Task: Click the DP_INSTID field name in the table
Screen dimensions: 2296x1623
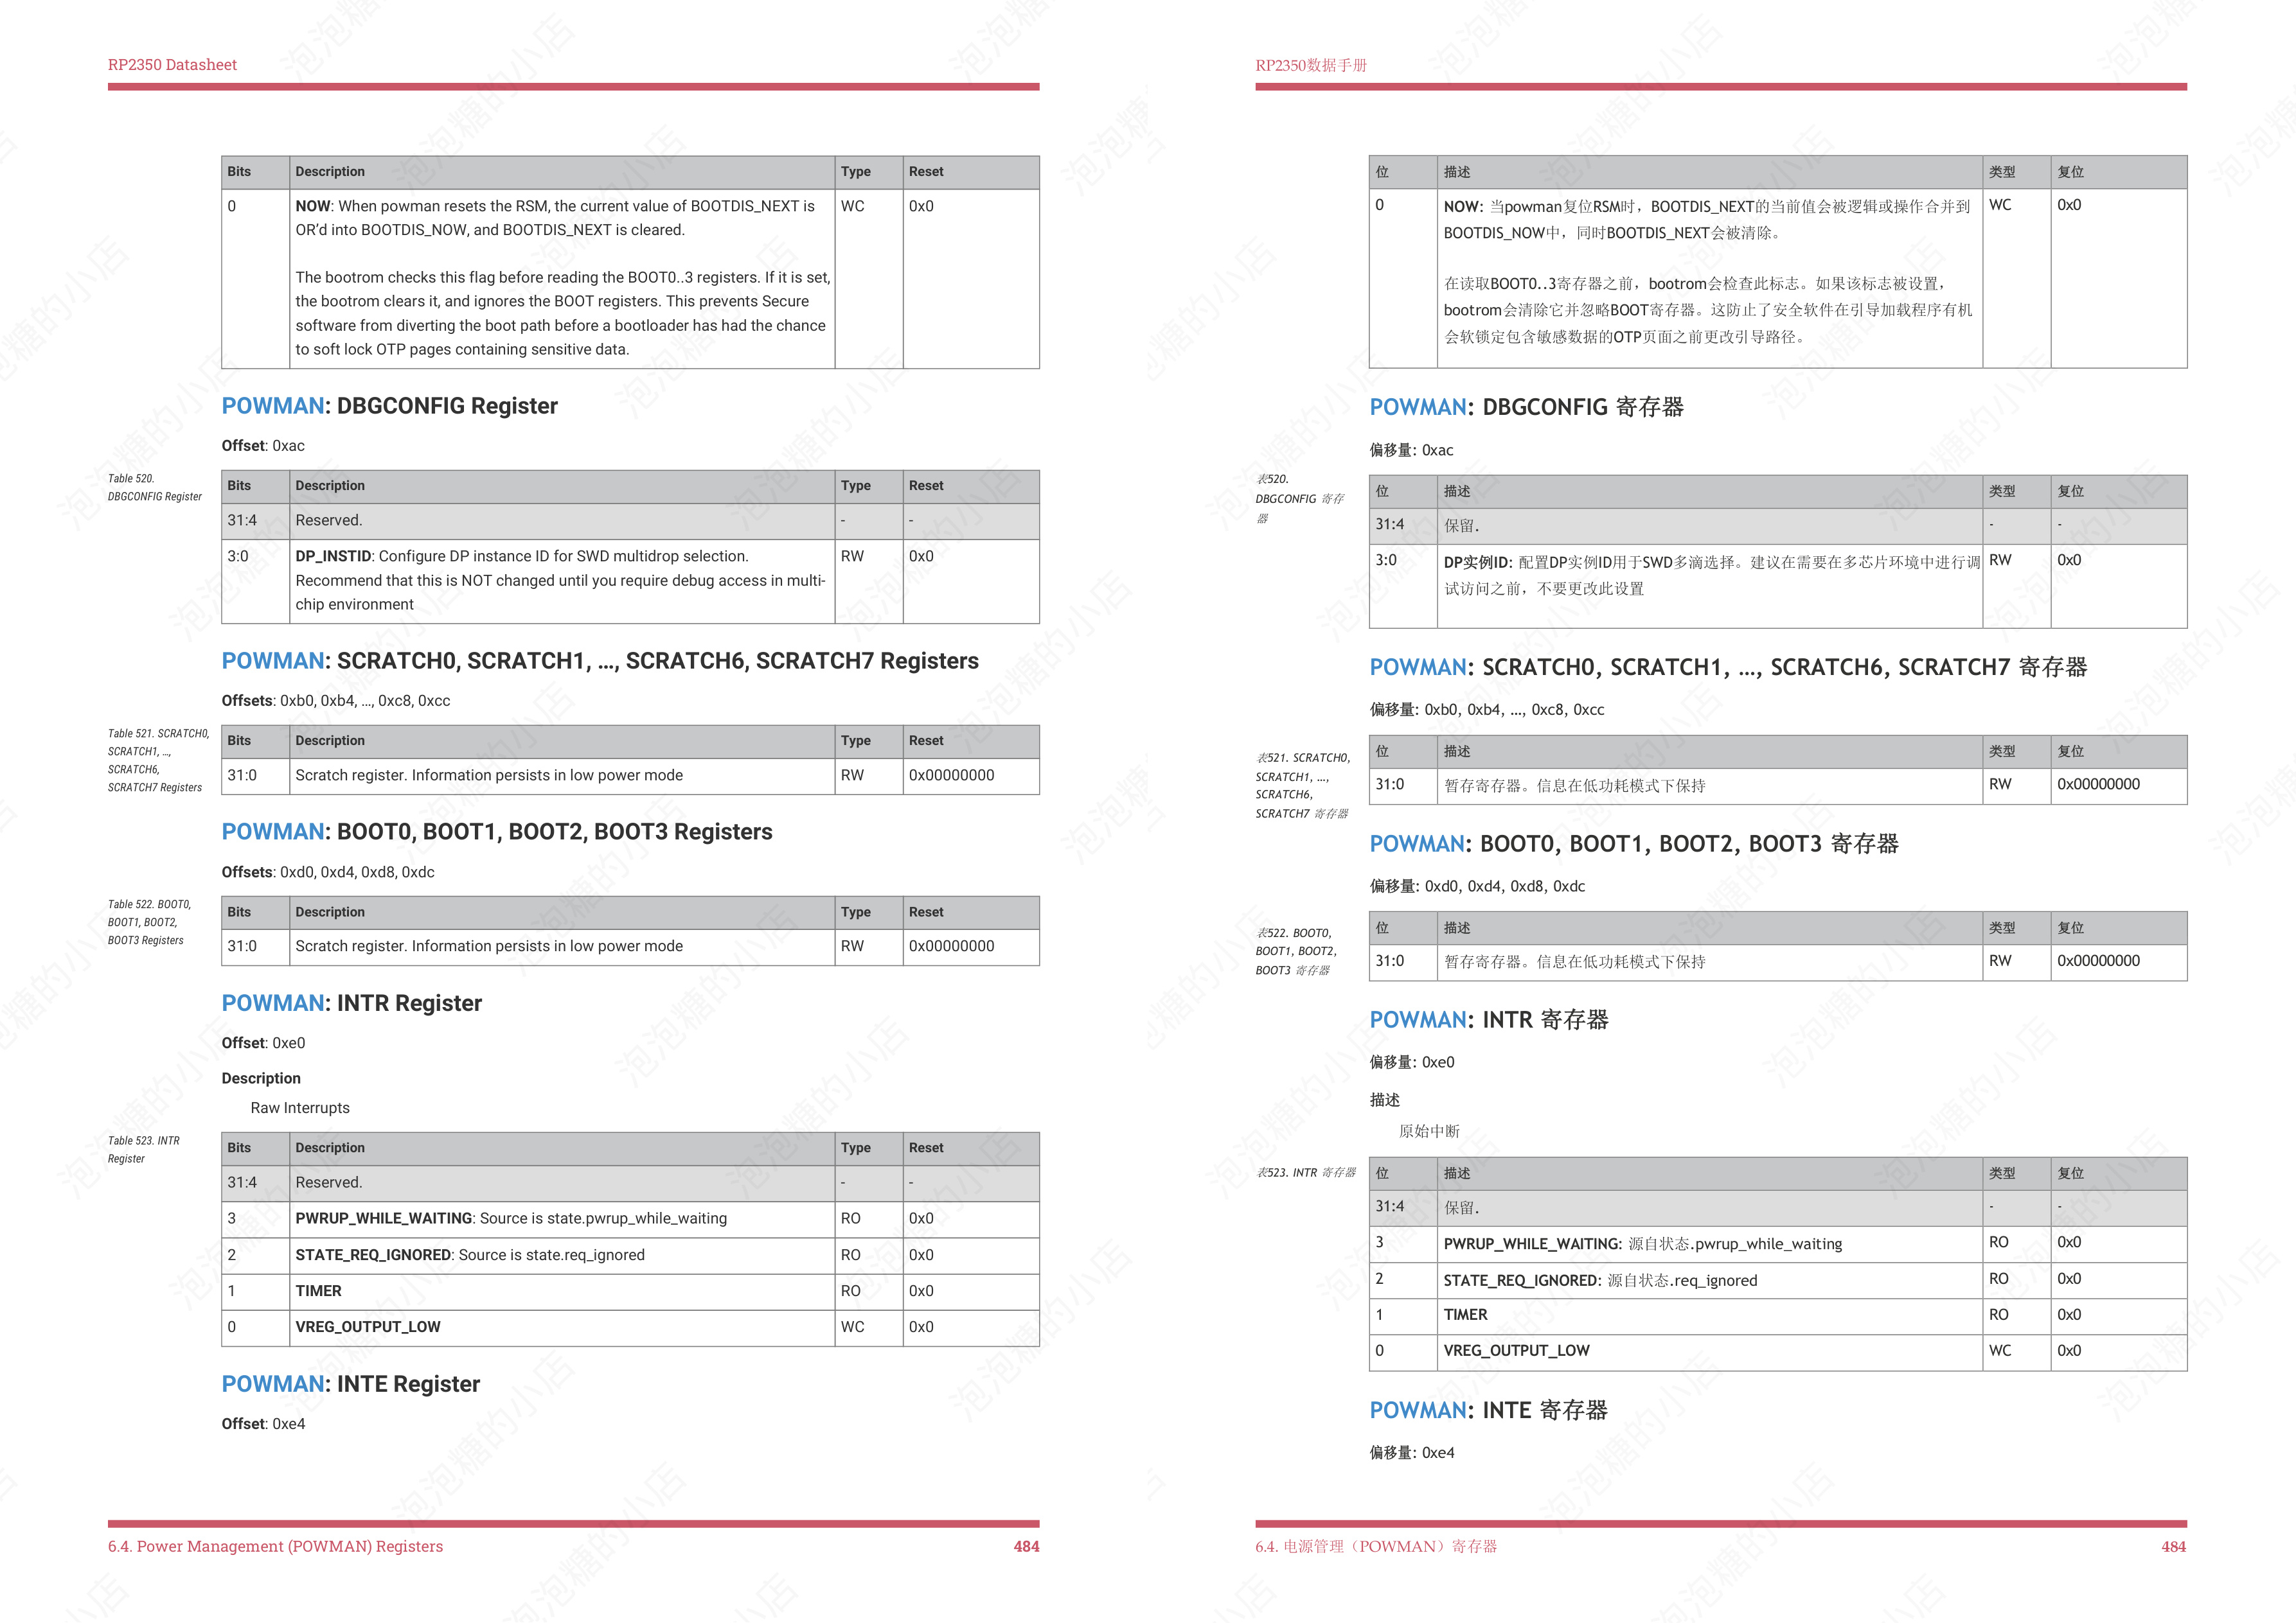Action: [x=333, y=557]
